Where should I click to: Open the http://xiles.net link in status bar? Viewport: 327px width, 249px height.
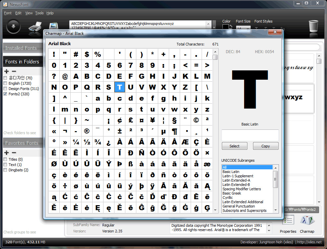tap(309, 242)
